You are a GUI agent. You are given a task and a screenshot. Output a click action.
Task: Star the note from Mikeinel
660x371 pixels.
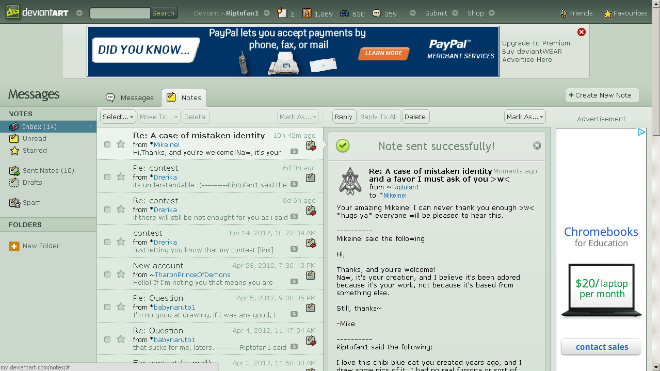[x=121, y=144]
